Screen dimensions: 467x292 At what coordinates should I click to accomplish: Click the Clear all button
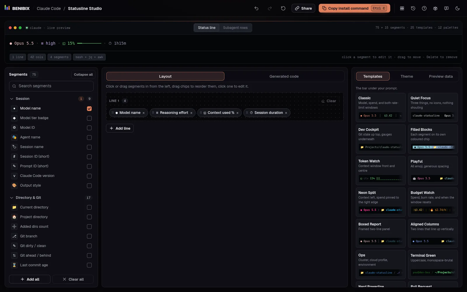(73, 279)
